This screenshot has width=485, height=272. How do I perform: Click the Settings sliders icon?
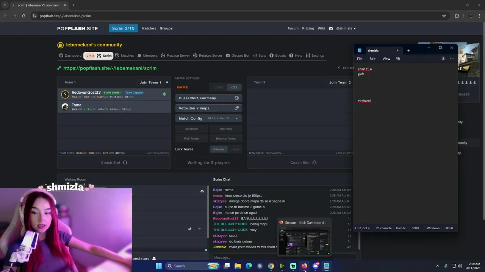pos(308,56)
